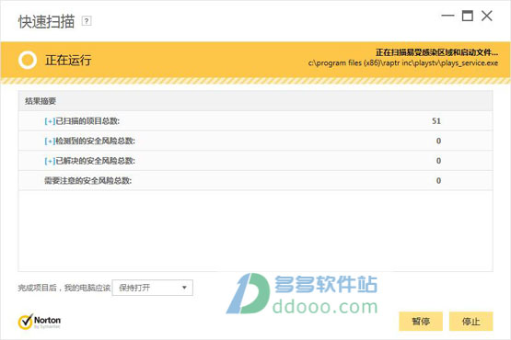Minimize the scan window
The image size is (511, 340).
pos(447,16)
